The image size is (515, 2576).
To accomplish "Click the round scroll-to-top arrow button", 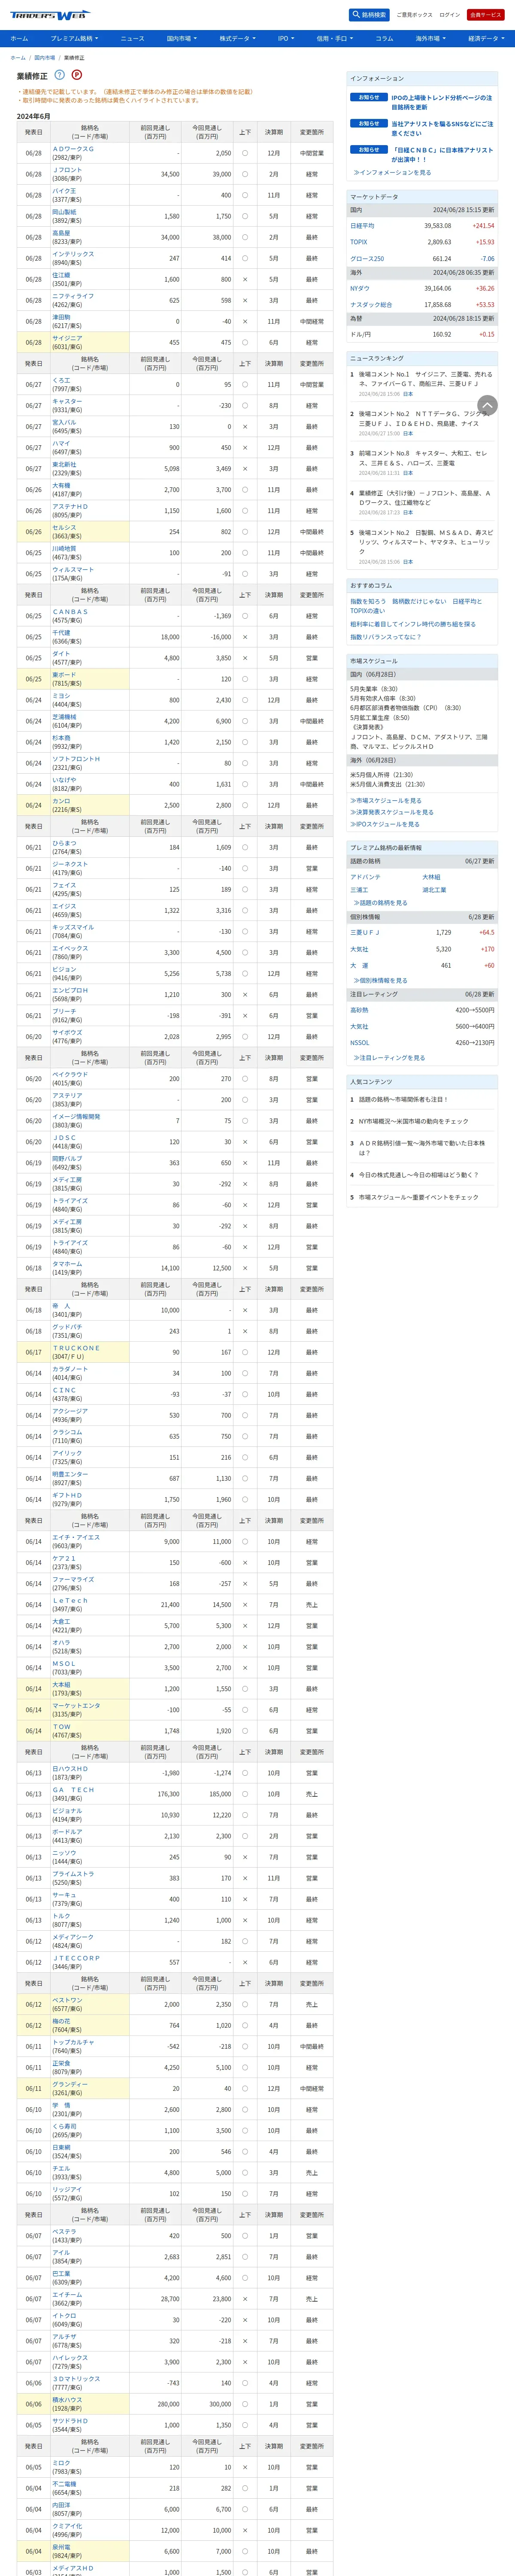I will click(487, 405).
